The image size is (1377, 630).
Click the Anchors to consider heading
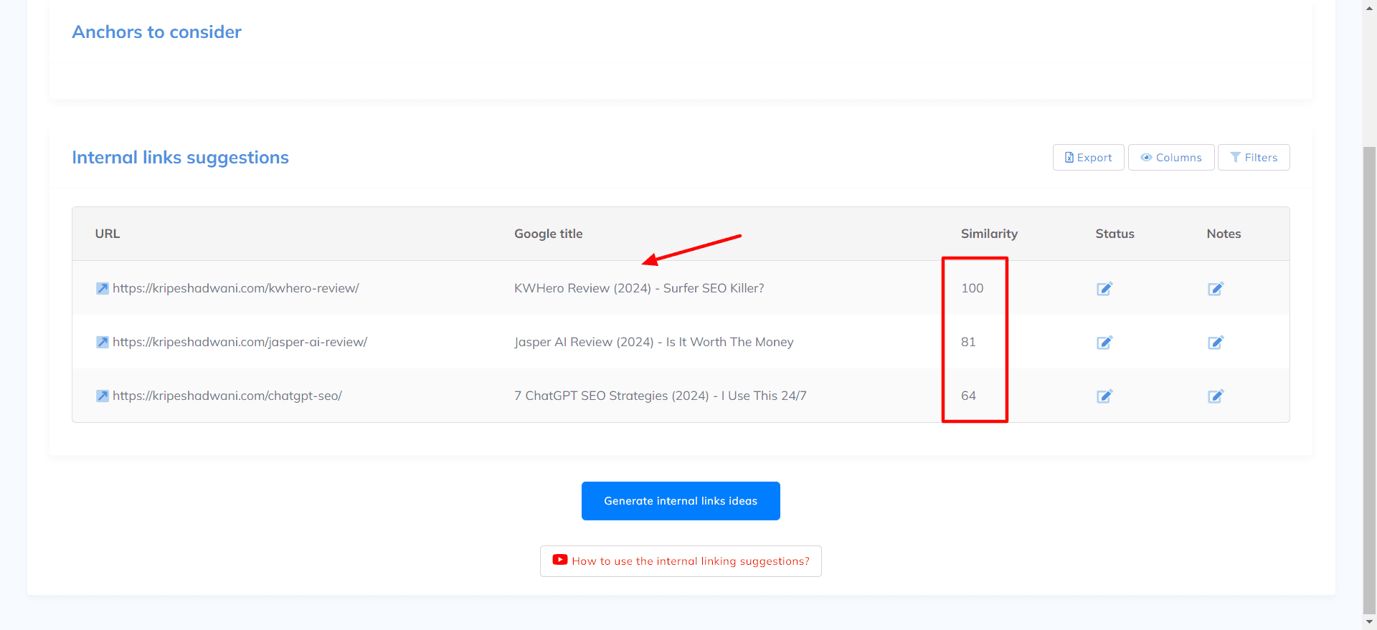[x=156, y=32]
